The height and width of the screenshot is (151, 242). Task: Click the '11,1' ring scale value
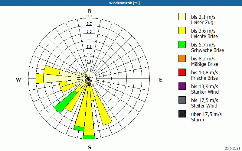[x=89, y=16]
